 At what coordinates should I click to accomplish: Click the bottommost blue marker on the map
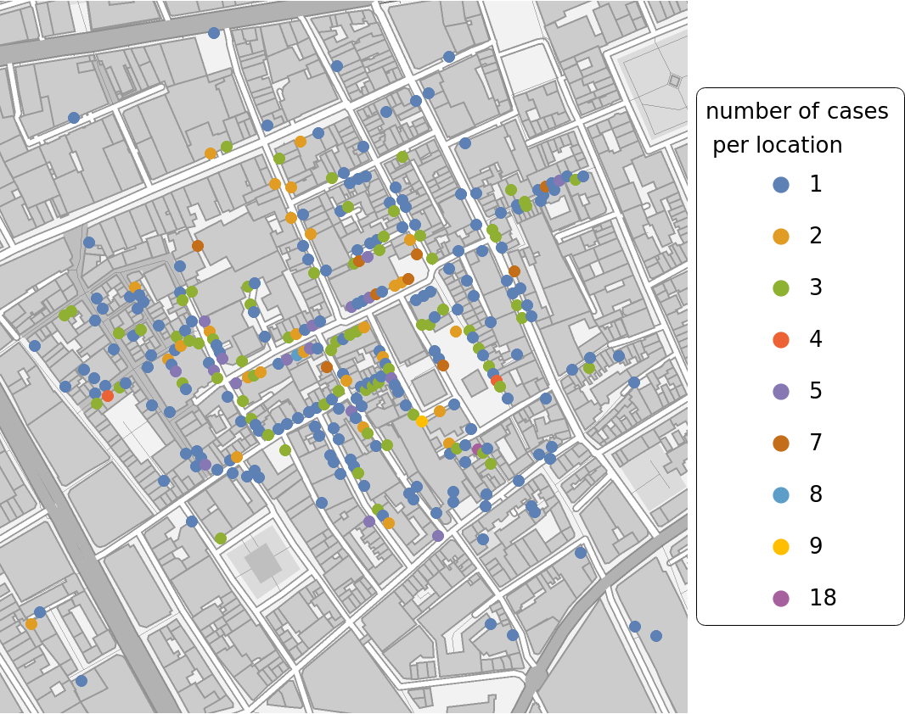(x=82, y=681)
